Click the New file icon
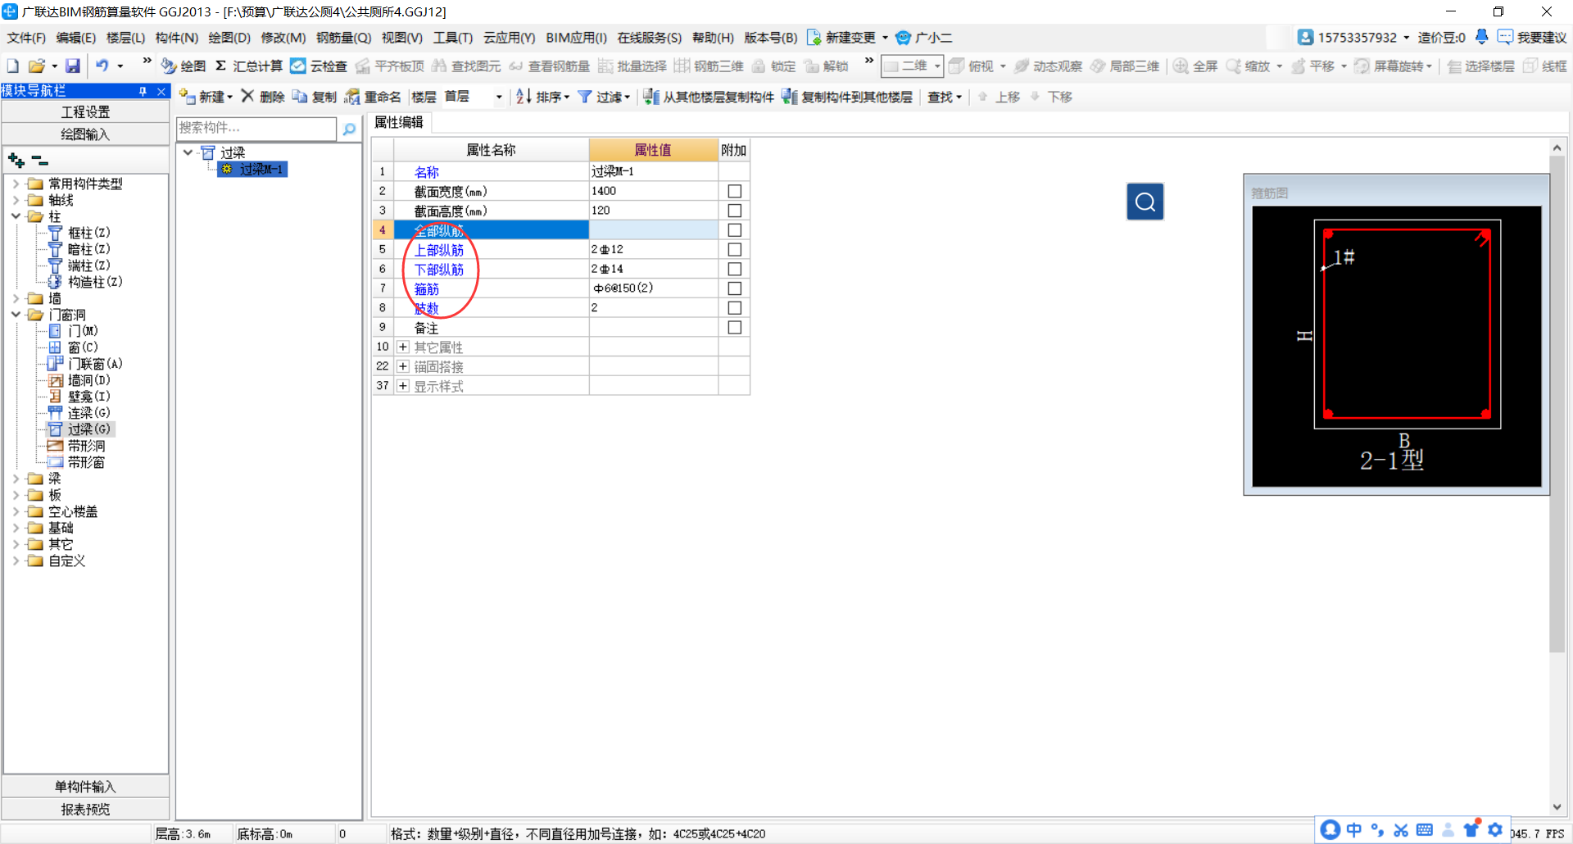Viewport: 1573px width, 844px height. coord(13,66)
